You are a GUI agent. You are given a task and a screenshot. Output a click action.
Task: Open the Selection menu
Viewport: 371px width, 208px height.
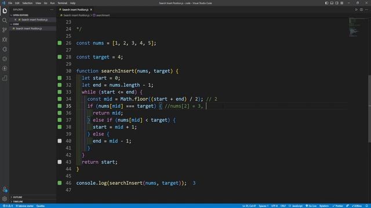(x=27, y=3)
